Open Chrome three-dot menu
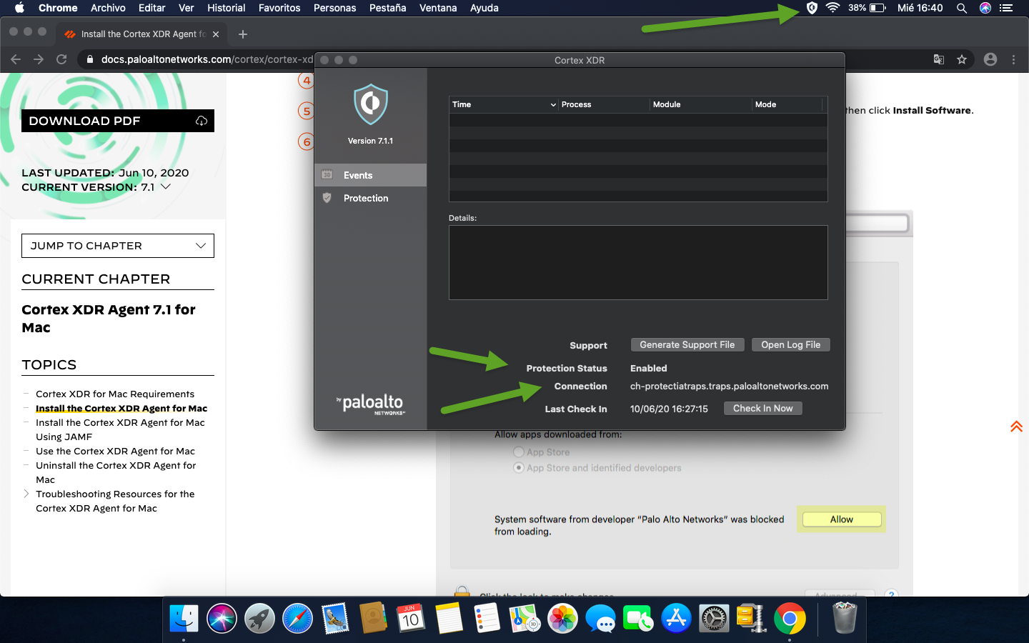The image size is (1029, 643). 1013,59
